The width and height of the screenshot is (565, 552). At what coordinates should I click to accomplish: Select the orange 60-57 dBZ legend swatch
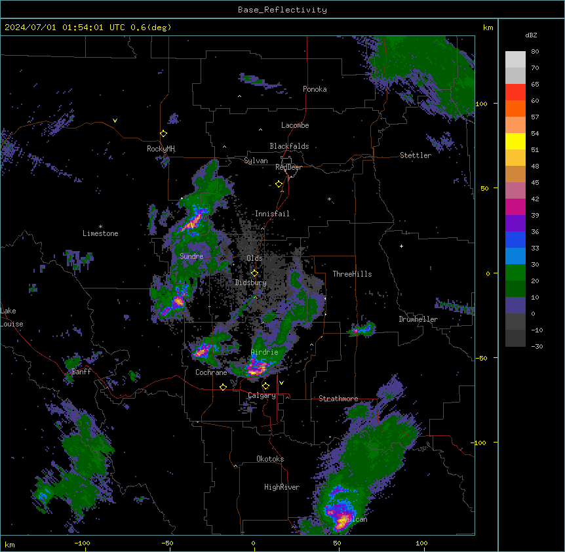point(515,108)
